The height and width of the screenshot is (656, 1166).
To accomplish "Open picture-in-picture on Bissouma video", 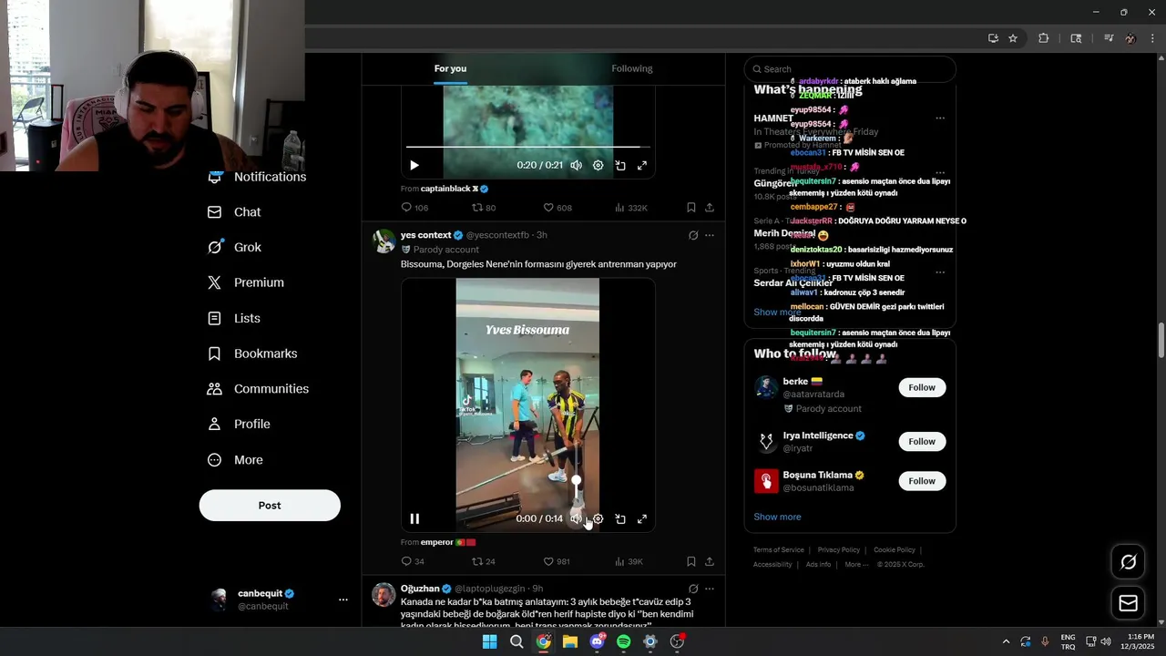I will (x=620, y=518).
